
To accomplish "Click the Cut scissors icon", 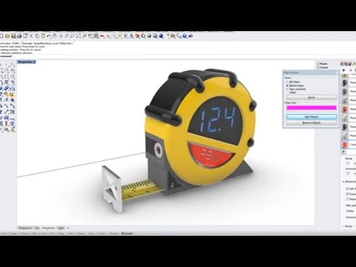I will [x=31, y=36].
